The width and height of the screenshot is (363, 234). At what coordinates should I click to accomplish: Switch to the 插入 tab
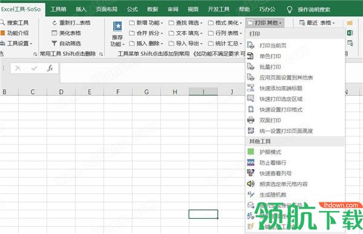point(81,9)
